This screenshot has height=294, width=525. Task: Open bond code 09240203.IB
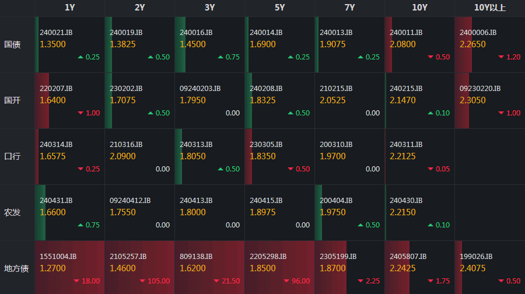[x=200, y=89]
